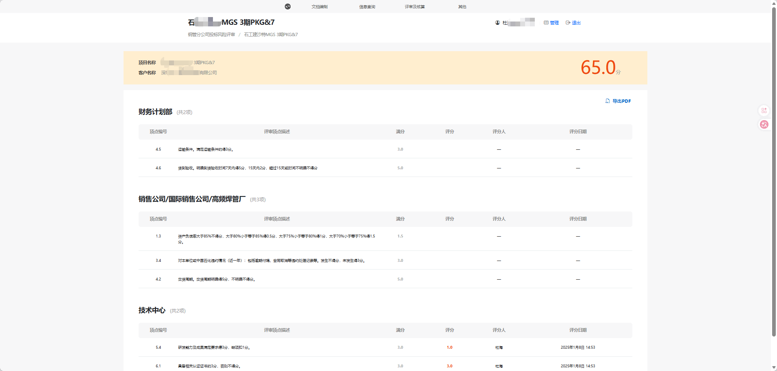Viewport: 777px width, 371px height.
Task: Open the 信息查询 menu
Action: point(367,7)
